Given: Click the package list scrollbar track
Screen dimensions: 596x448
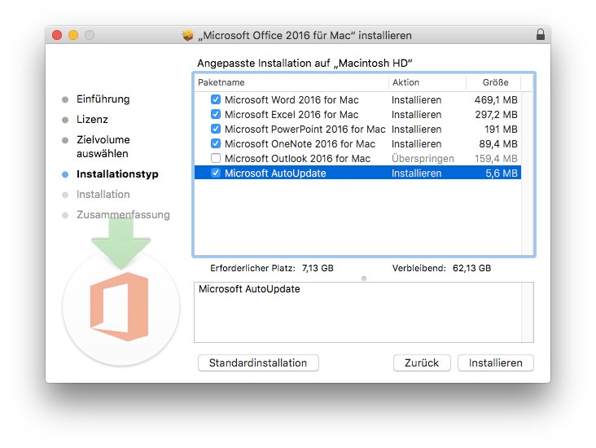Looking at the screenshot, I should 528,173.
